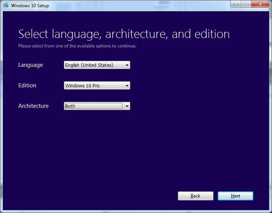Click the 'Windows 10 Setup' window title text
Image resolution: width=272 pixels, height=213 pixels.
point(30,6)
